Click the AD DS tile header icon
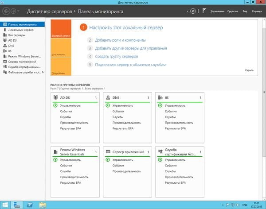 (55, 97)
